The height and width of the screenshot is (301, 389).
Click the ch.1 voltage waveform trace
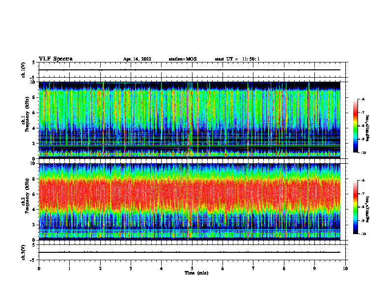(190, 70)
